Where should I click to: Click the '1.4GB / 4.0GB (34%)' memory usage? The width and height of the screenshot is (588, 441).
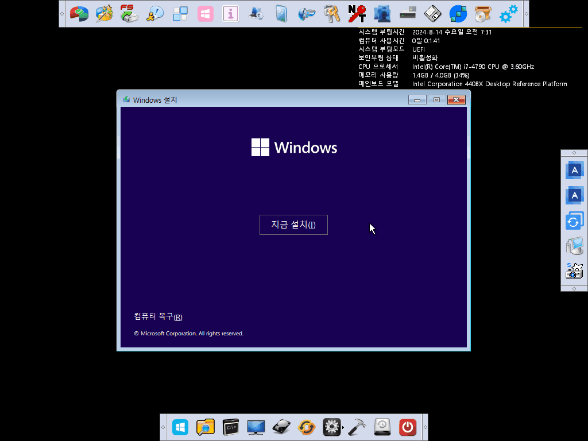coord(440,75)
